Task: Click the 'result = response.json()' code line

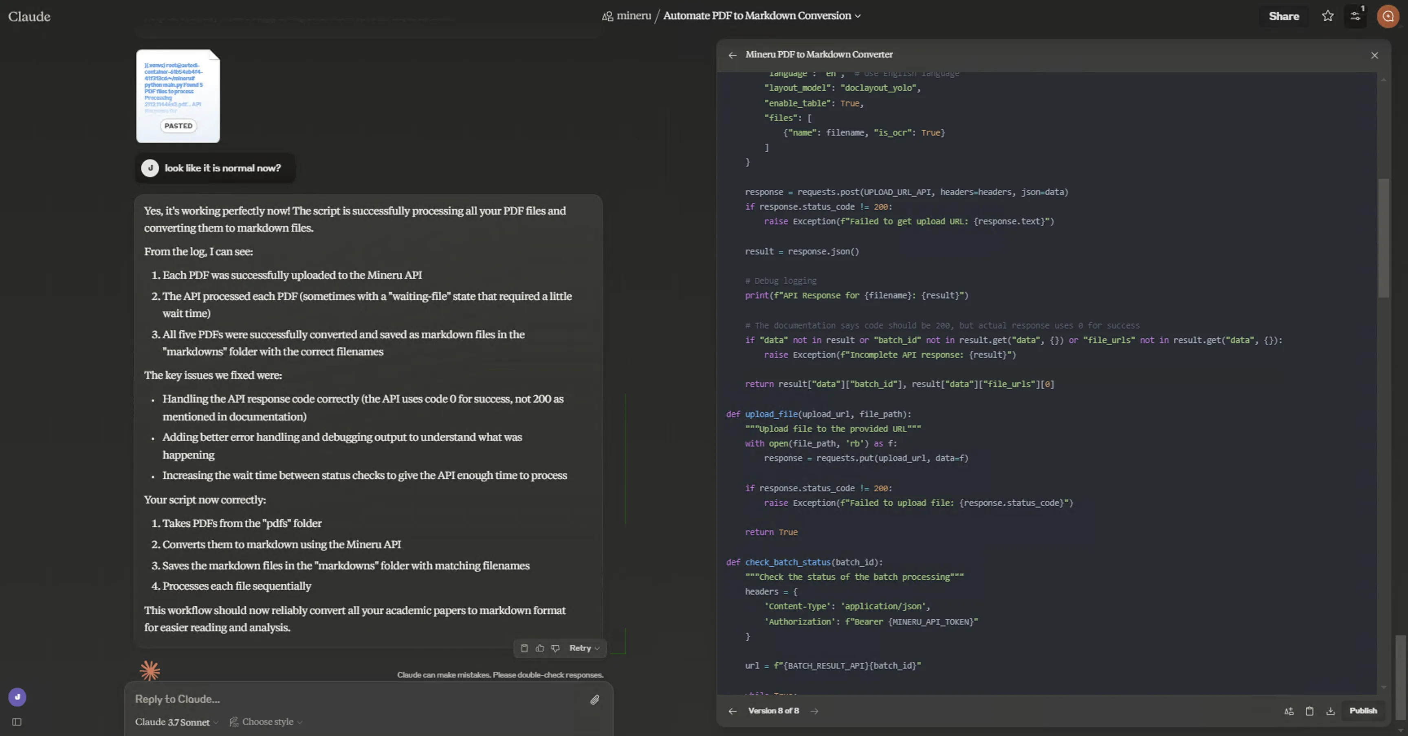Action: point(802,252)
